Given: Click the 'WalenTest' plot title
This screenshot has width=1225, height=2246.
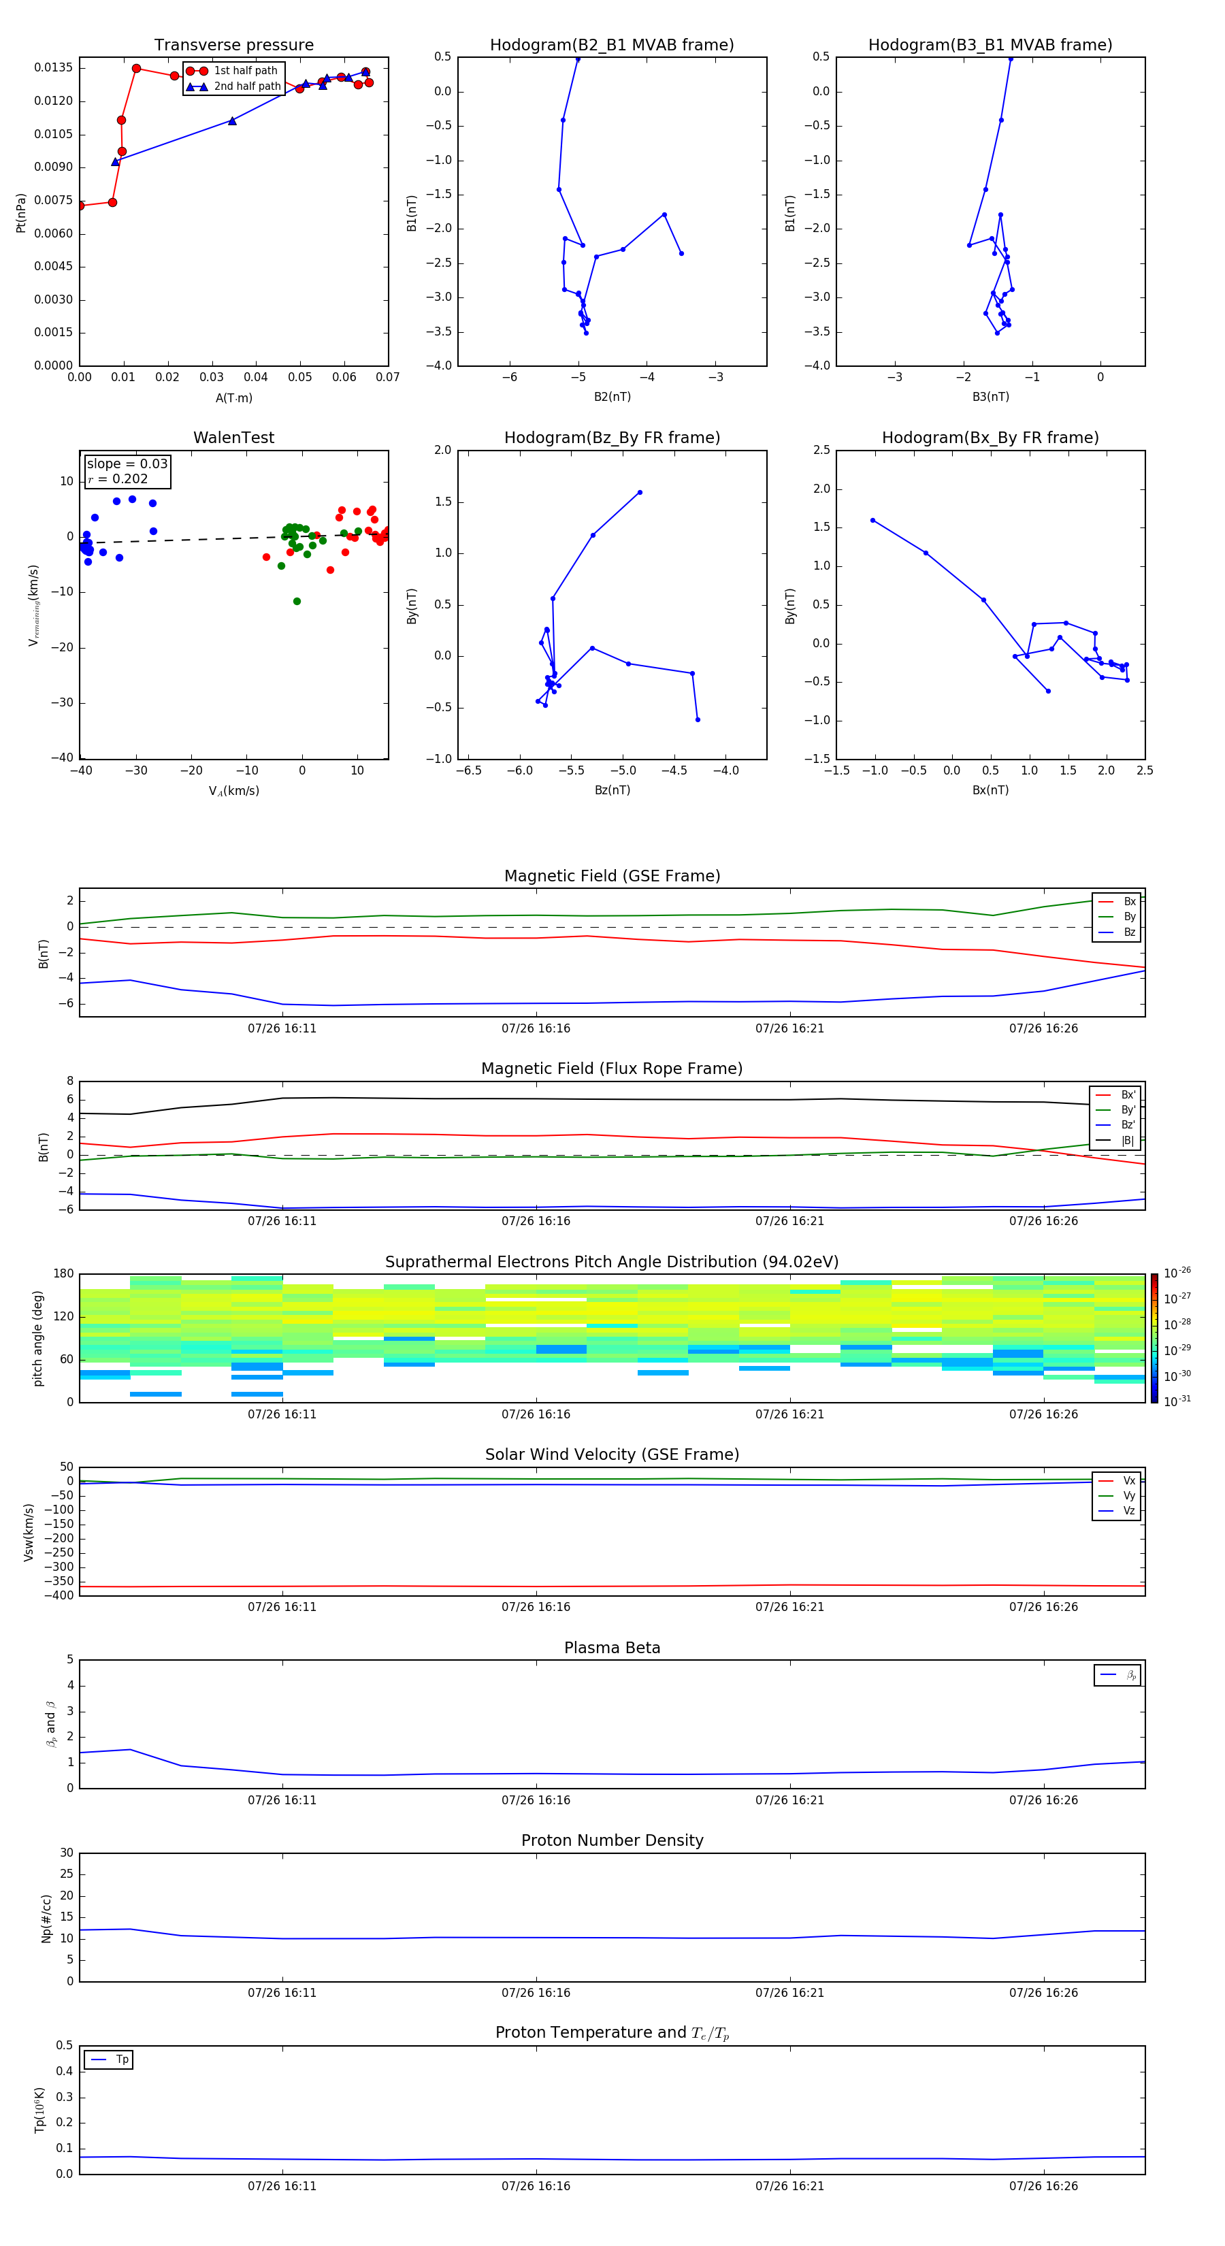Looking at the screenshot, I should [x=233, y=438].
